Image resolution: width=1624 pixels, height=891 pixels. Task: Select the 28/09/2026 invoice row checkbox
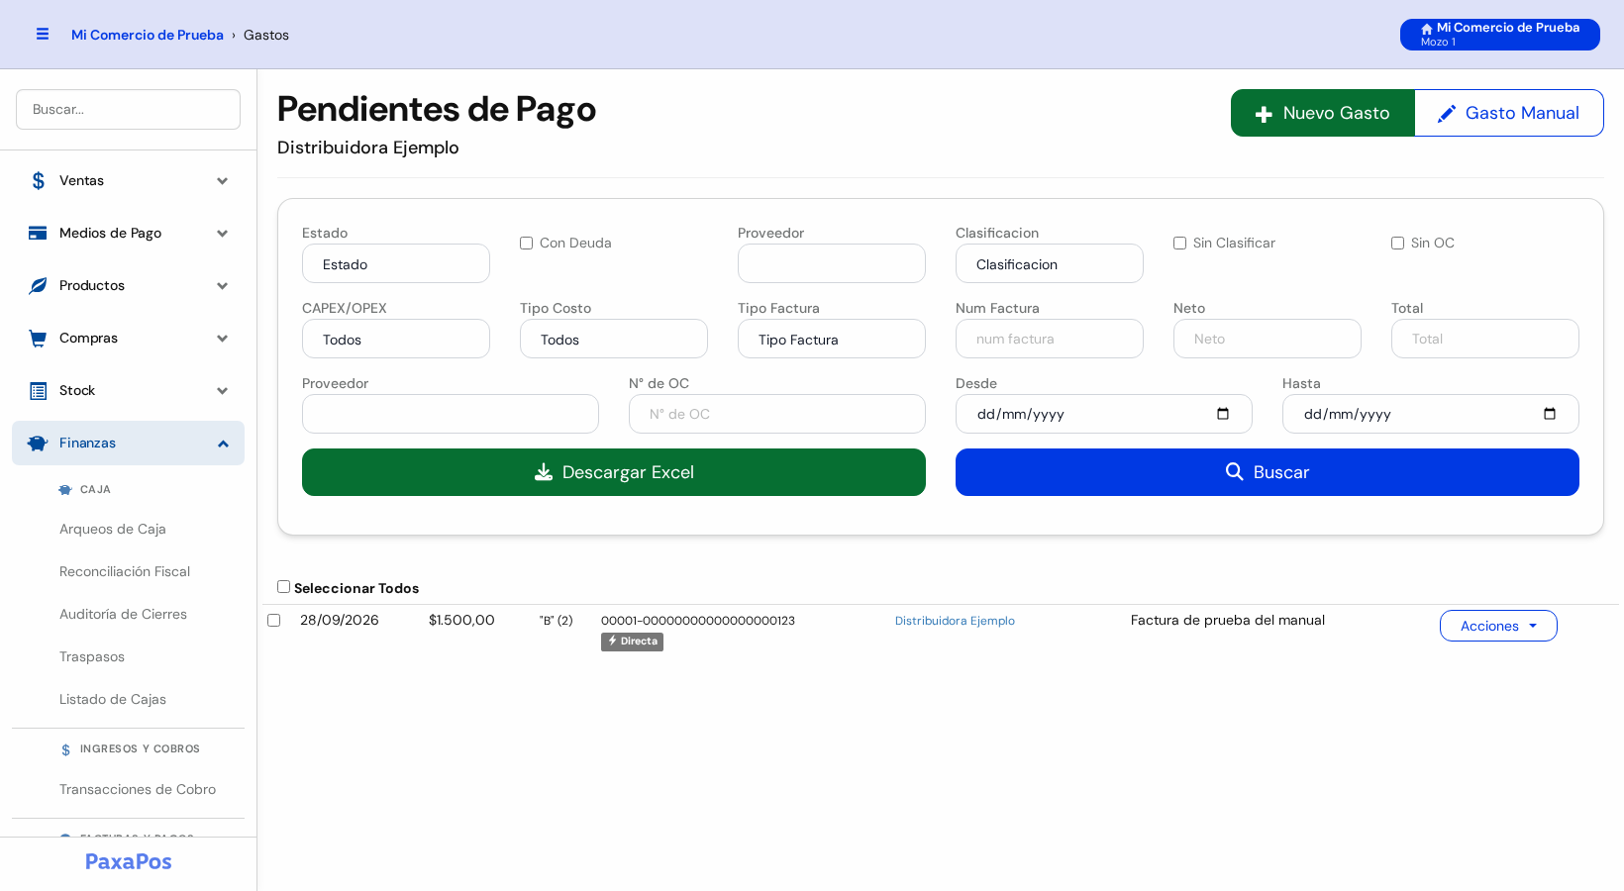273,620
